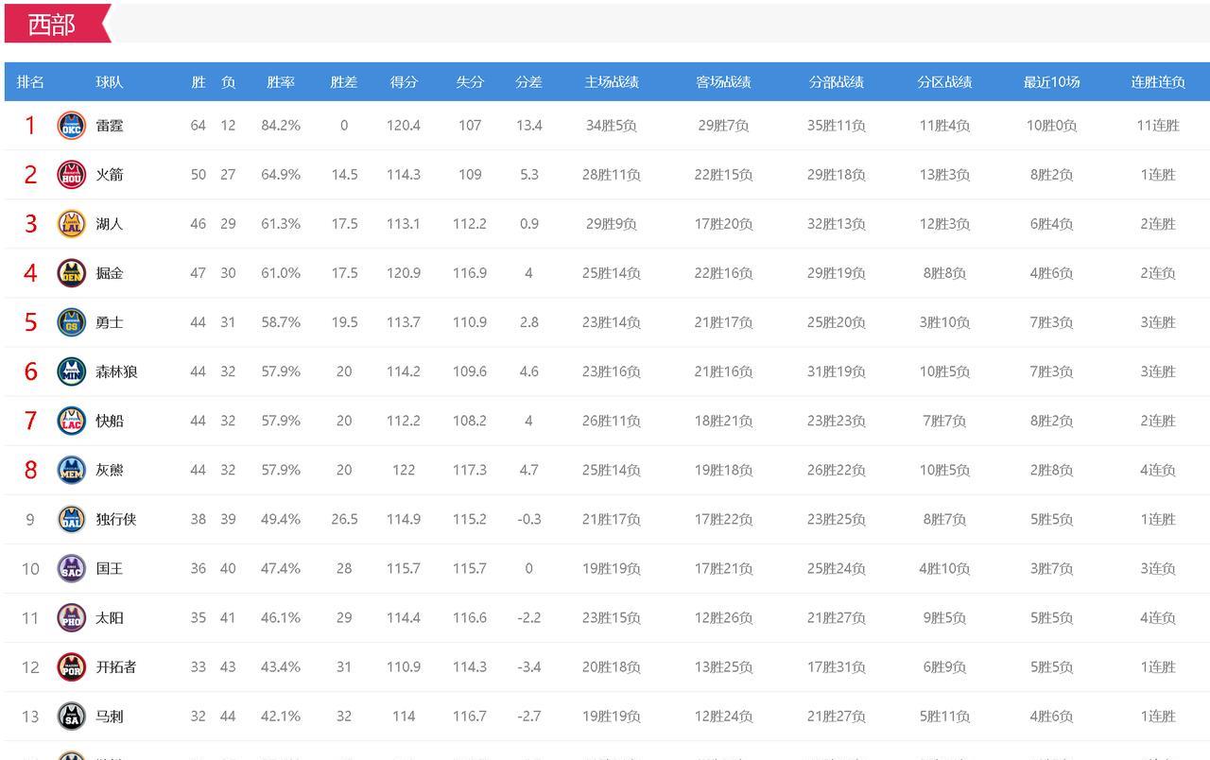Click the Kings (SAC) team logo
Screen dimensions: 1210x760
72,568
